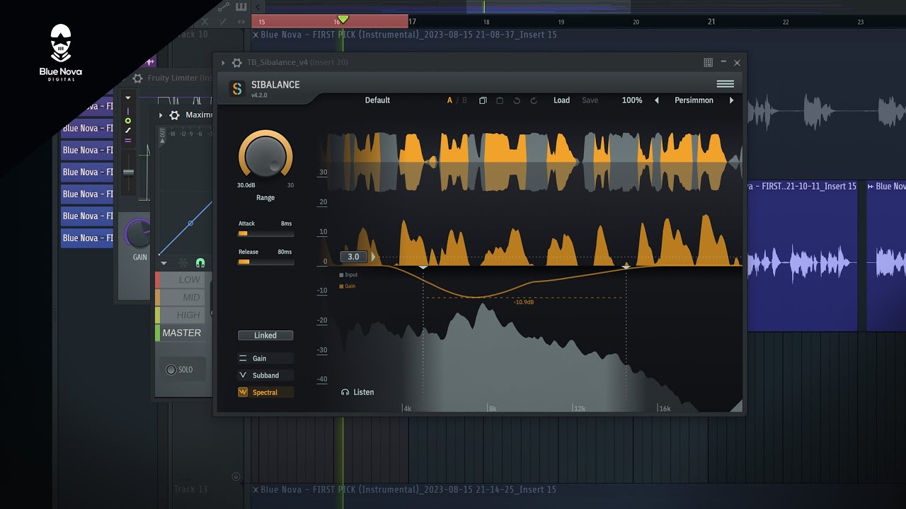Viewport: 906px width, 509px height.
Task: Click the Sibalance detached grid icon
Action: click(x=708, y=63)
